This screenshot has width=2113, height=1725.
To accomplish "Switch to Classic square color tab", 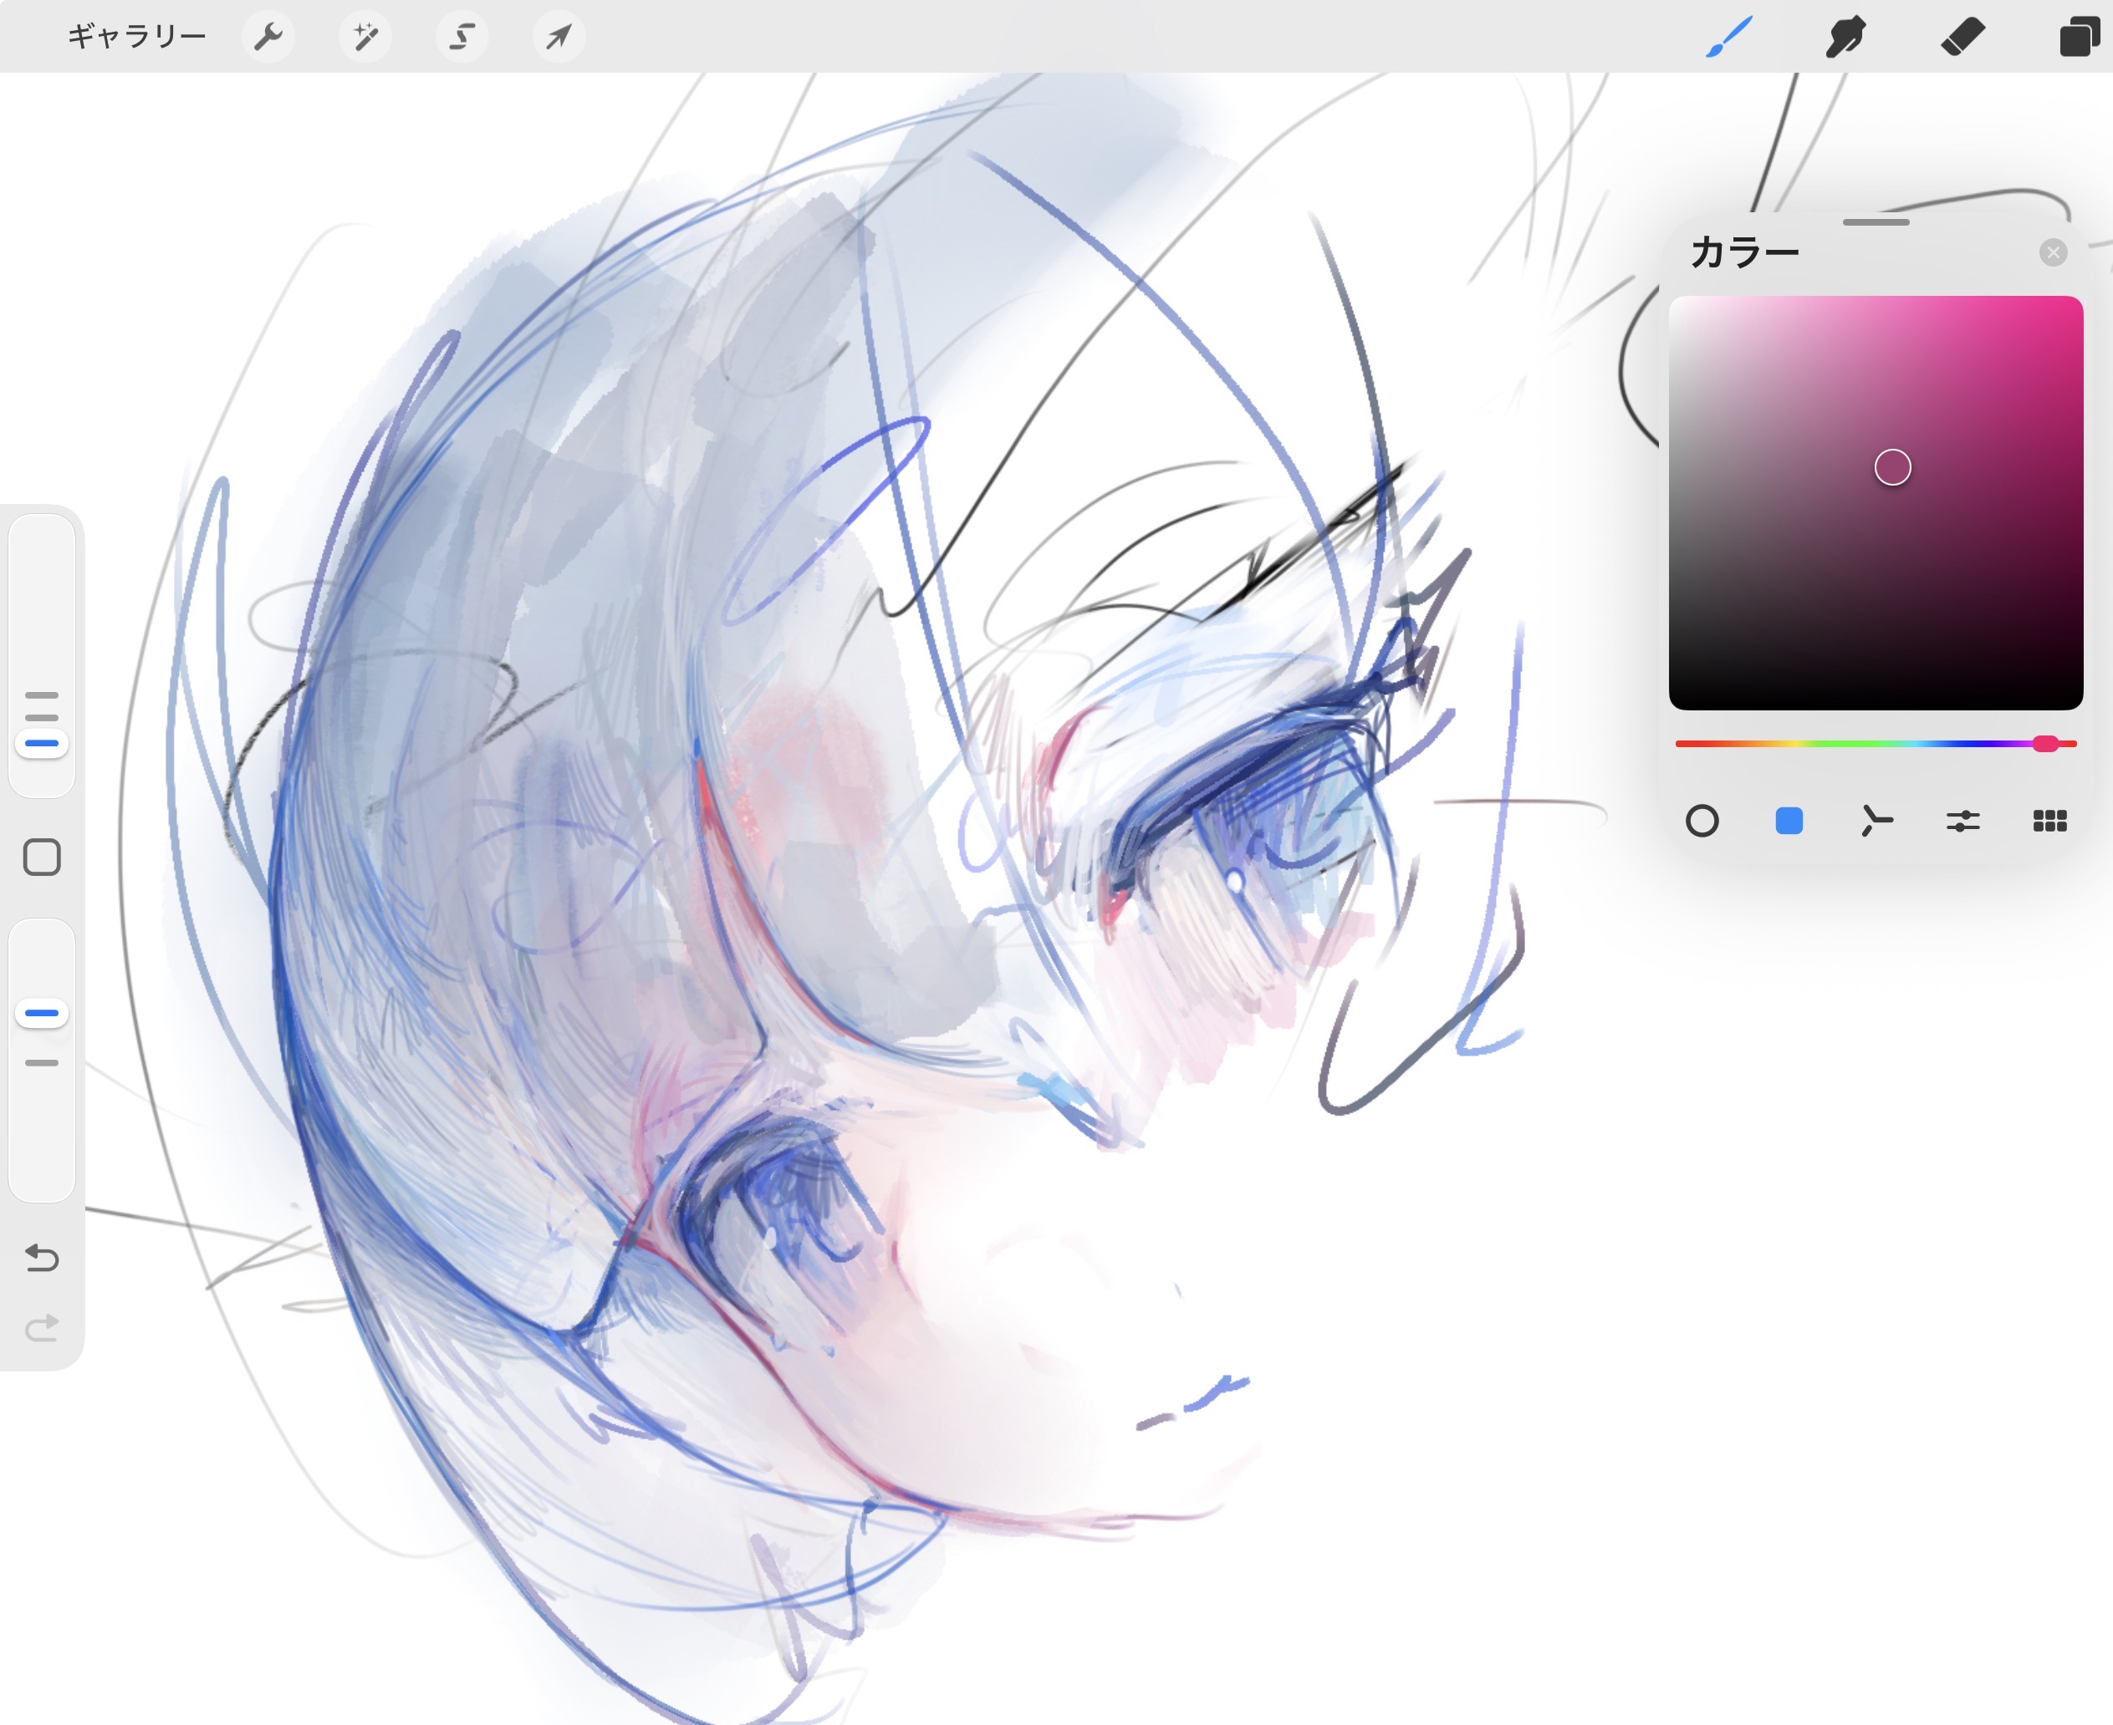I will 1789,821.
